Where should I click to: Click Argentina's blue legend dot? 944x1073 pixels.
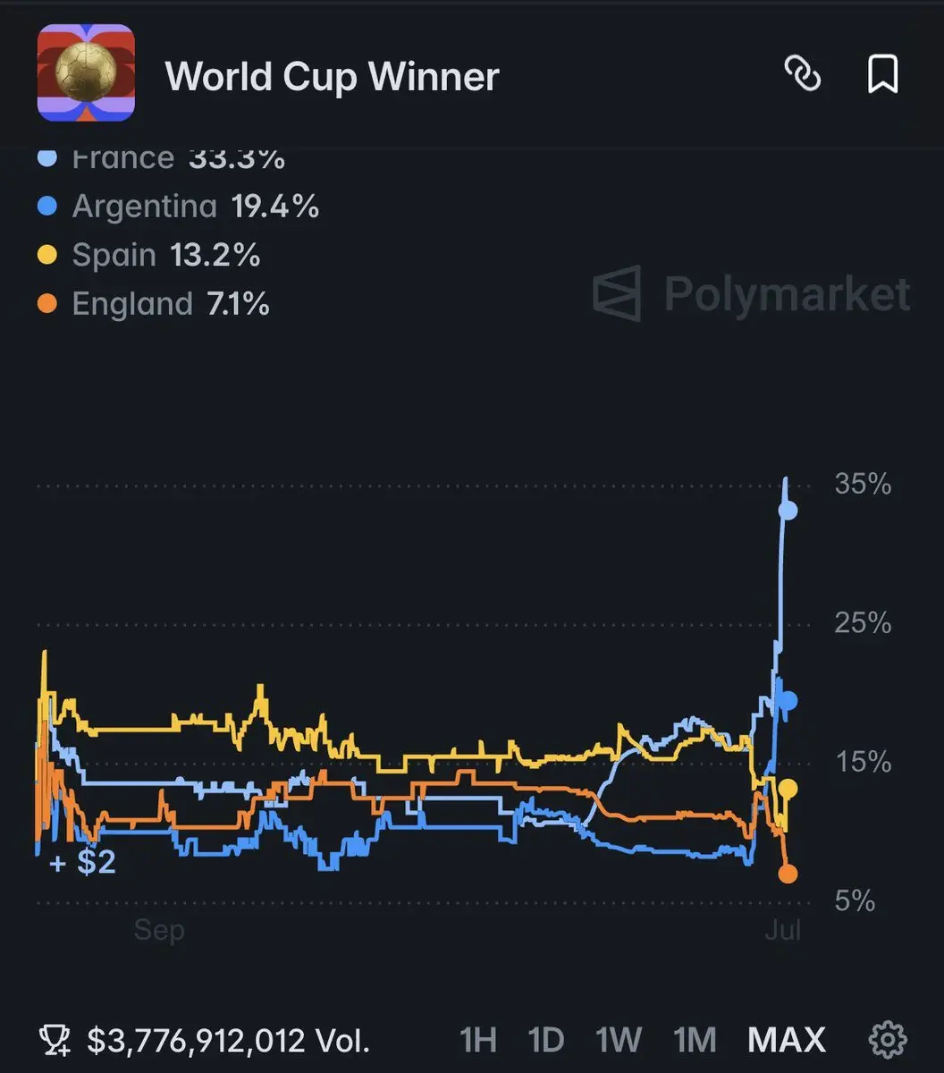(47, 207)
